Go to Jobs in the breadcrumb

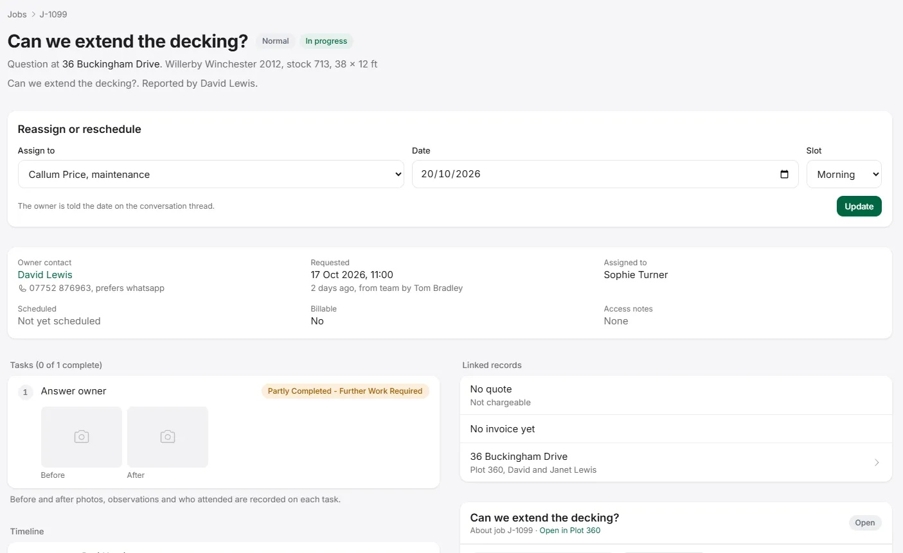[17, 14]
